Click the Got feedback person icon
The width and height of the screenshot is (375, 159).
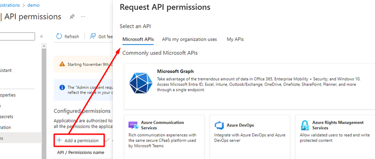[x=92, y=36]
